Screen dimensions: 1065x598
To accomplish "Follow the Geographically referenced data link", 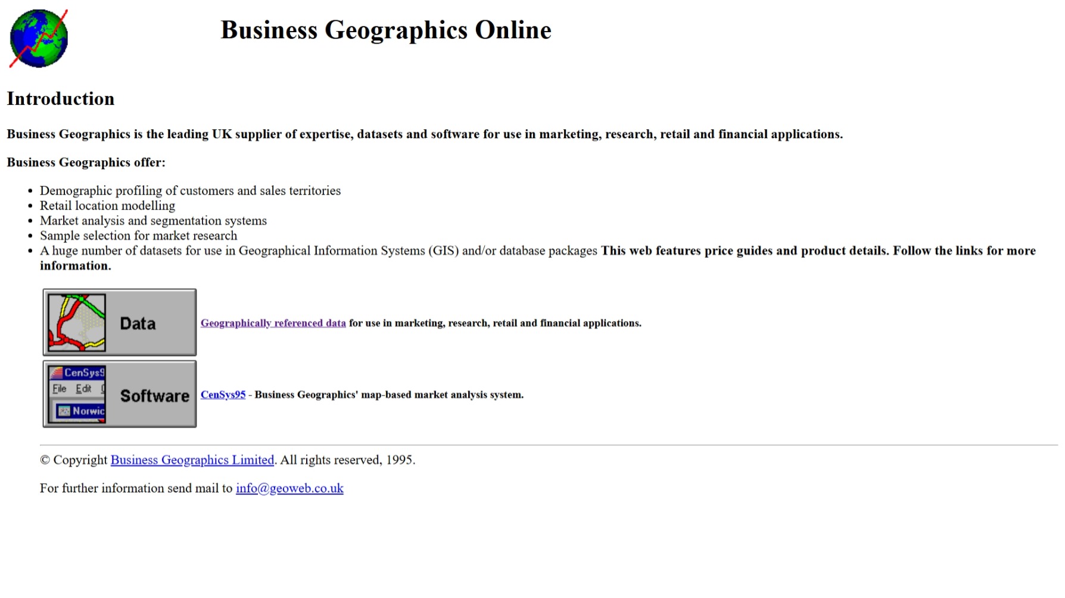I will [x=273, y=323].
